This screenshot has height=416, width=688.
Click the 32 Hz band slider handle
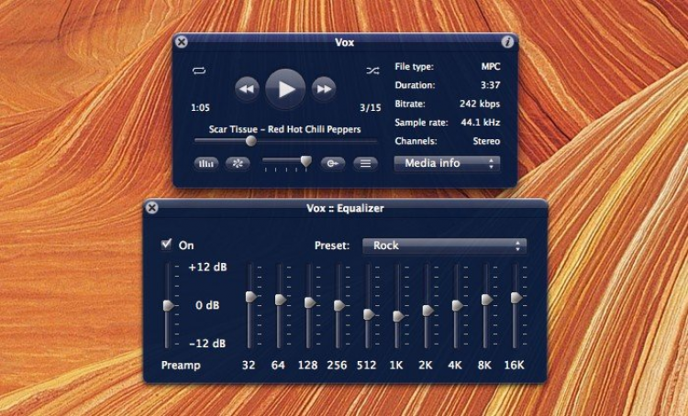(250, 296)
